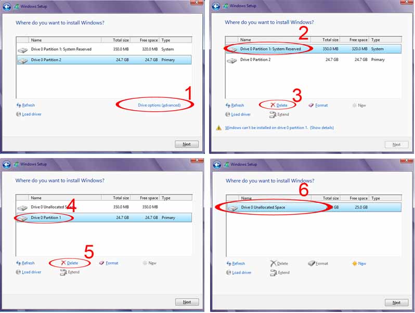Go back in window with 350.0 MB unallocated space
Image resolution: width=415 pixels, height=313 pixels.
click(7, 165)
